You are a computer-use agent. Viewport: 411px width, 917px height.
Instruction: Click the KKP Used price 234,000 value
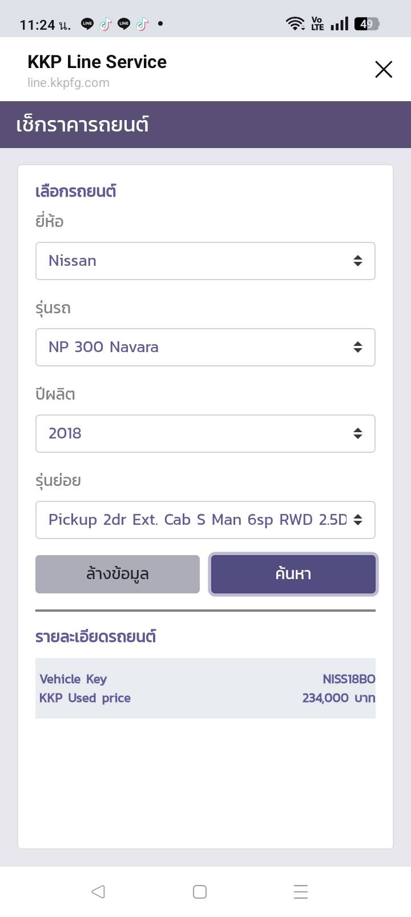(x=339, y=698)
